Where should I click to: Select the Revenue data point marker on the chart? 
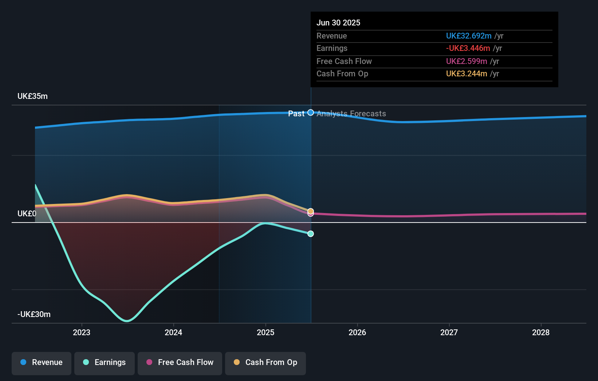click(310, 112)
